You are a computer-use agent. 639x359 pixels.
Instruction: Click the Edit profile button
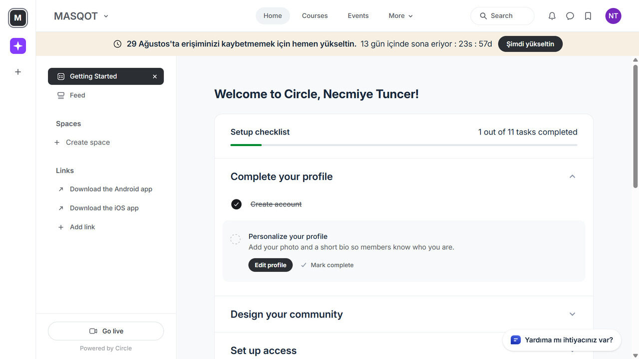(270, 265)
